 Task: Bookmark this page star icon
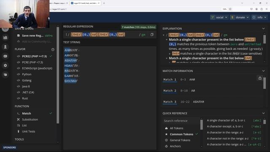[x=230, y=9]
